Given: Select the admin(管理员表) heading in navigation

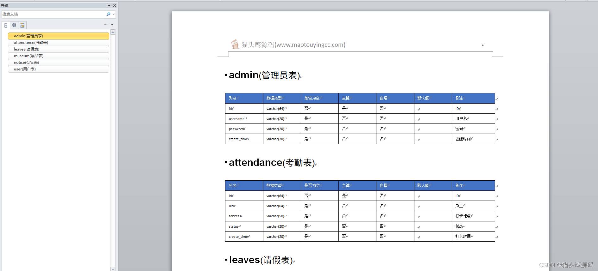Looking at the screenshot, I should coord(59,36).
